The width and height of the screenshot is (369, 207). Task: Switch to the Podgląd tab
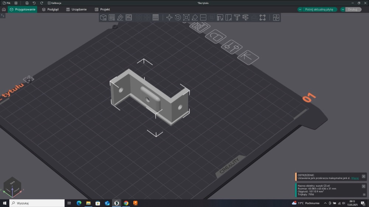click(50, 10)
